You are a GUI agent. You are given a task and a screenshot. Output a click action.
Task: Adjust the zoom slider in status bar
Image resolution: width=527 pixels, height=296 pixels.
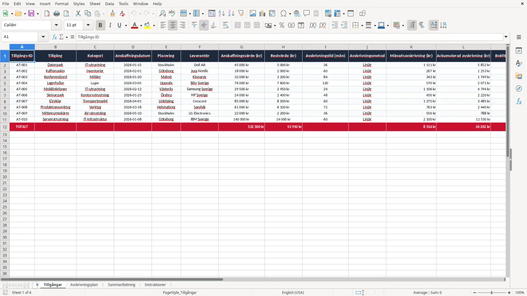click(x=491, y=292)
